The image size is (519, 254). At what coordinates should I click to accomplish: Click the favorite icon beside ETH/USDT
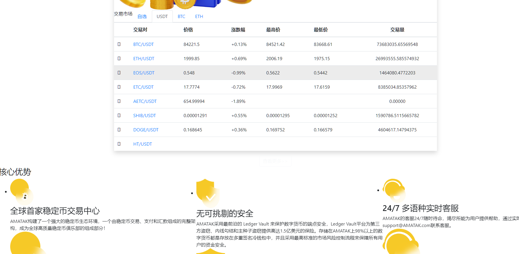click(119, 58)
